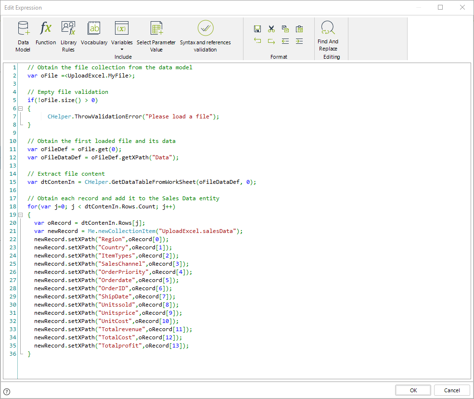Click the Variables (x) icon

[122, 28]
